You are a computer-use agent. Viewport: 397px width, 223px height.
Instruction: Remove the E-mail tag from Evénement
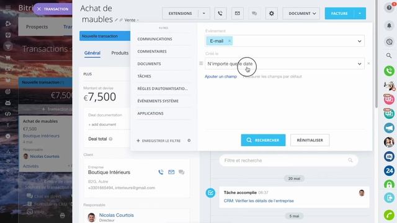click(230, 41)
